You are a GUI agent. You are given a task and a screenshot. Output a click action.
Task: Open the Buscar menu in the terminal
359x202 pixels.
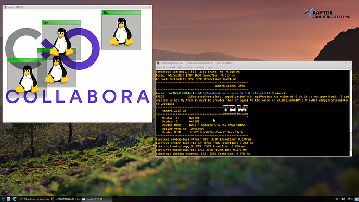click(188, 68)
